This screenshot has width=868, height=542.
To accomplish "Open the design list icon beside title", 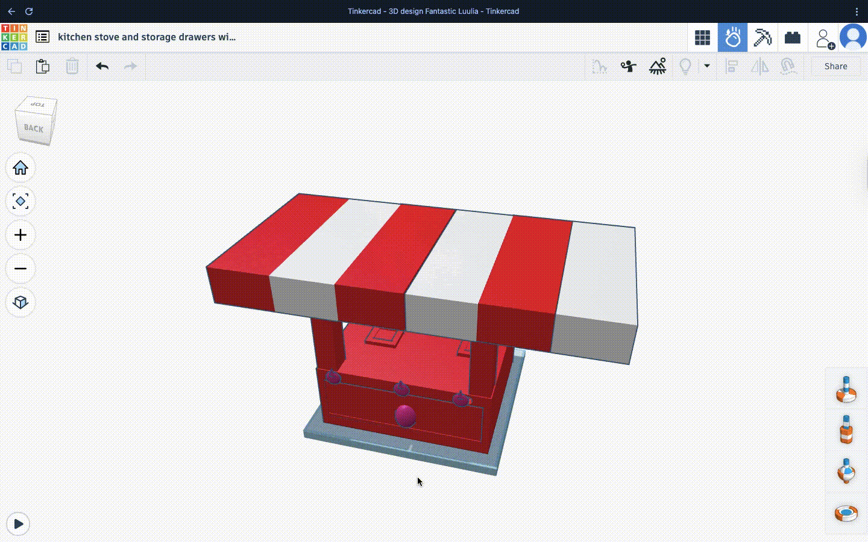I will 42,37.
